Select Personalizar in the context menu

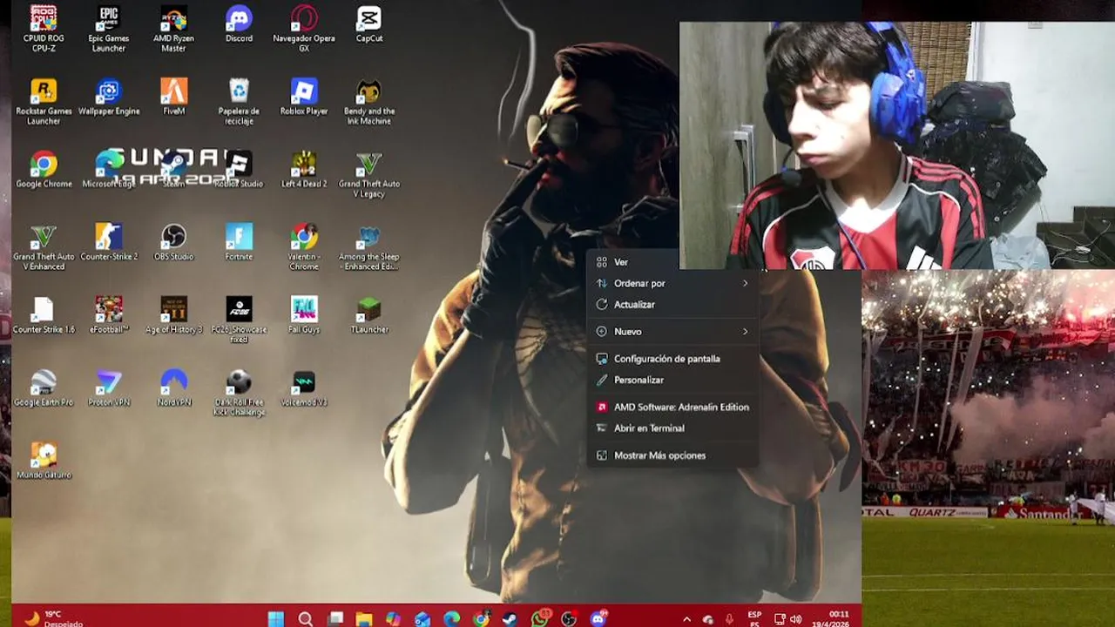tap(672, 380)
